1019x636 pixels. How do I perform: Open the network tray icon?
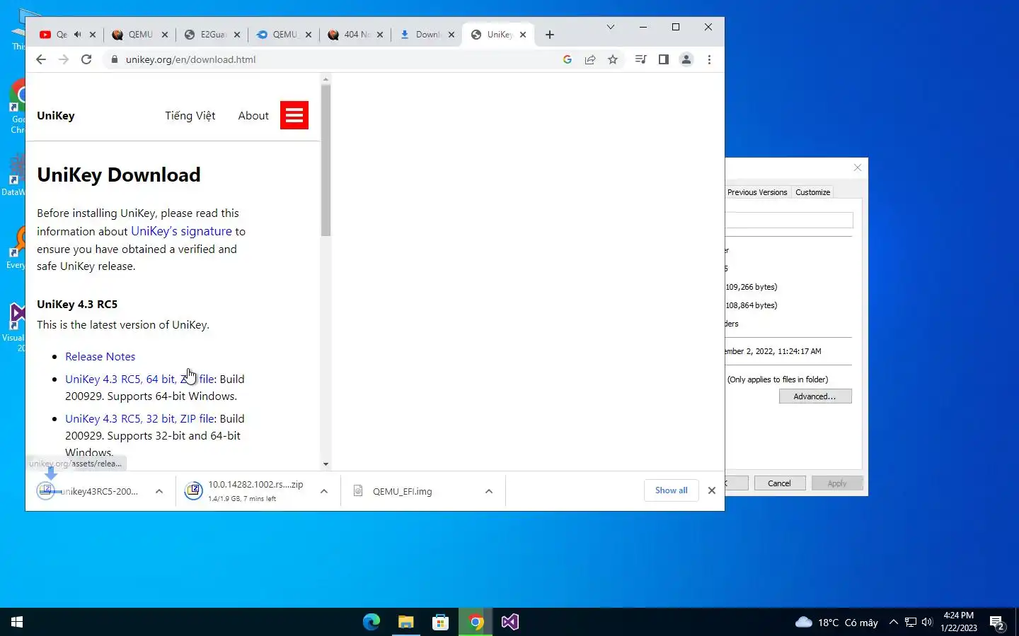tap(910, 622)
